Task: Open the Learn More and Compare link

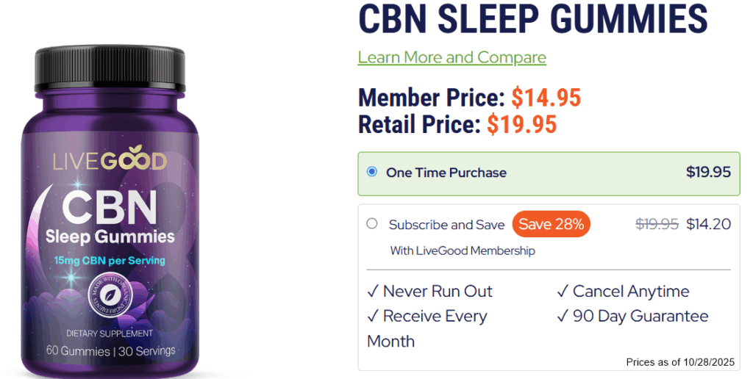Action: pos(452,57)
